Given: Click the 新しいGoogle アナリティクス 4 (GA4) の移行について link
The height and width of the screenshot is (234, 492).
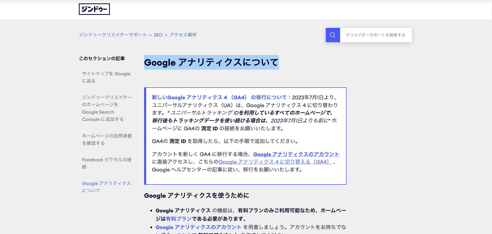Looking at the screenshot, I should tap(221, 97).
